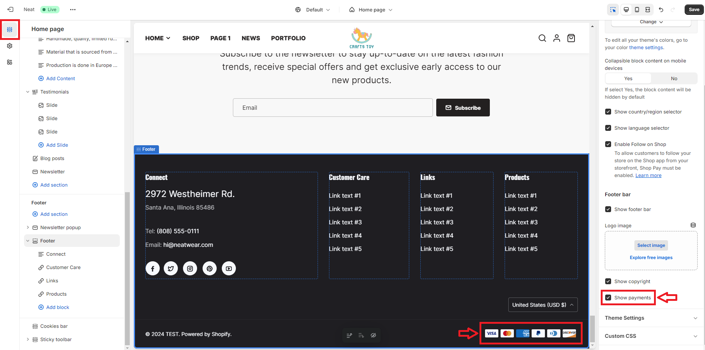Click the cart icon in the header preview
Image resolution: width=705 pixels, height=350 pixels.
tap(571, 38)
